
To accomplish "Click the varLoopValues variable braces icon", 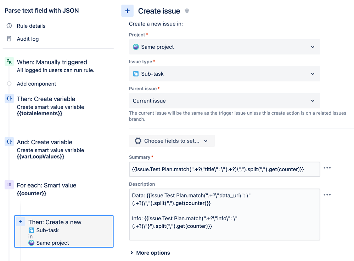I will click(9, 142).
